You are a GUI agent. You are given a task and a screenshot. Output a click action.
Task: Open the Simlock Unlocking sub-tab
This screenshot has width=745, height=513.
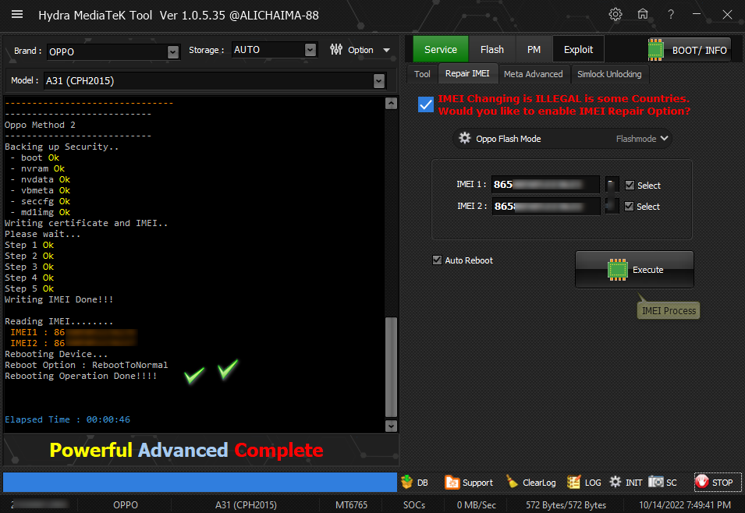pyautogui.click(x=609, y=74)
